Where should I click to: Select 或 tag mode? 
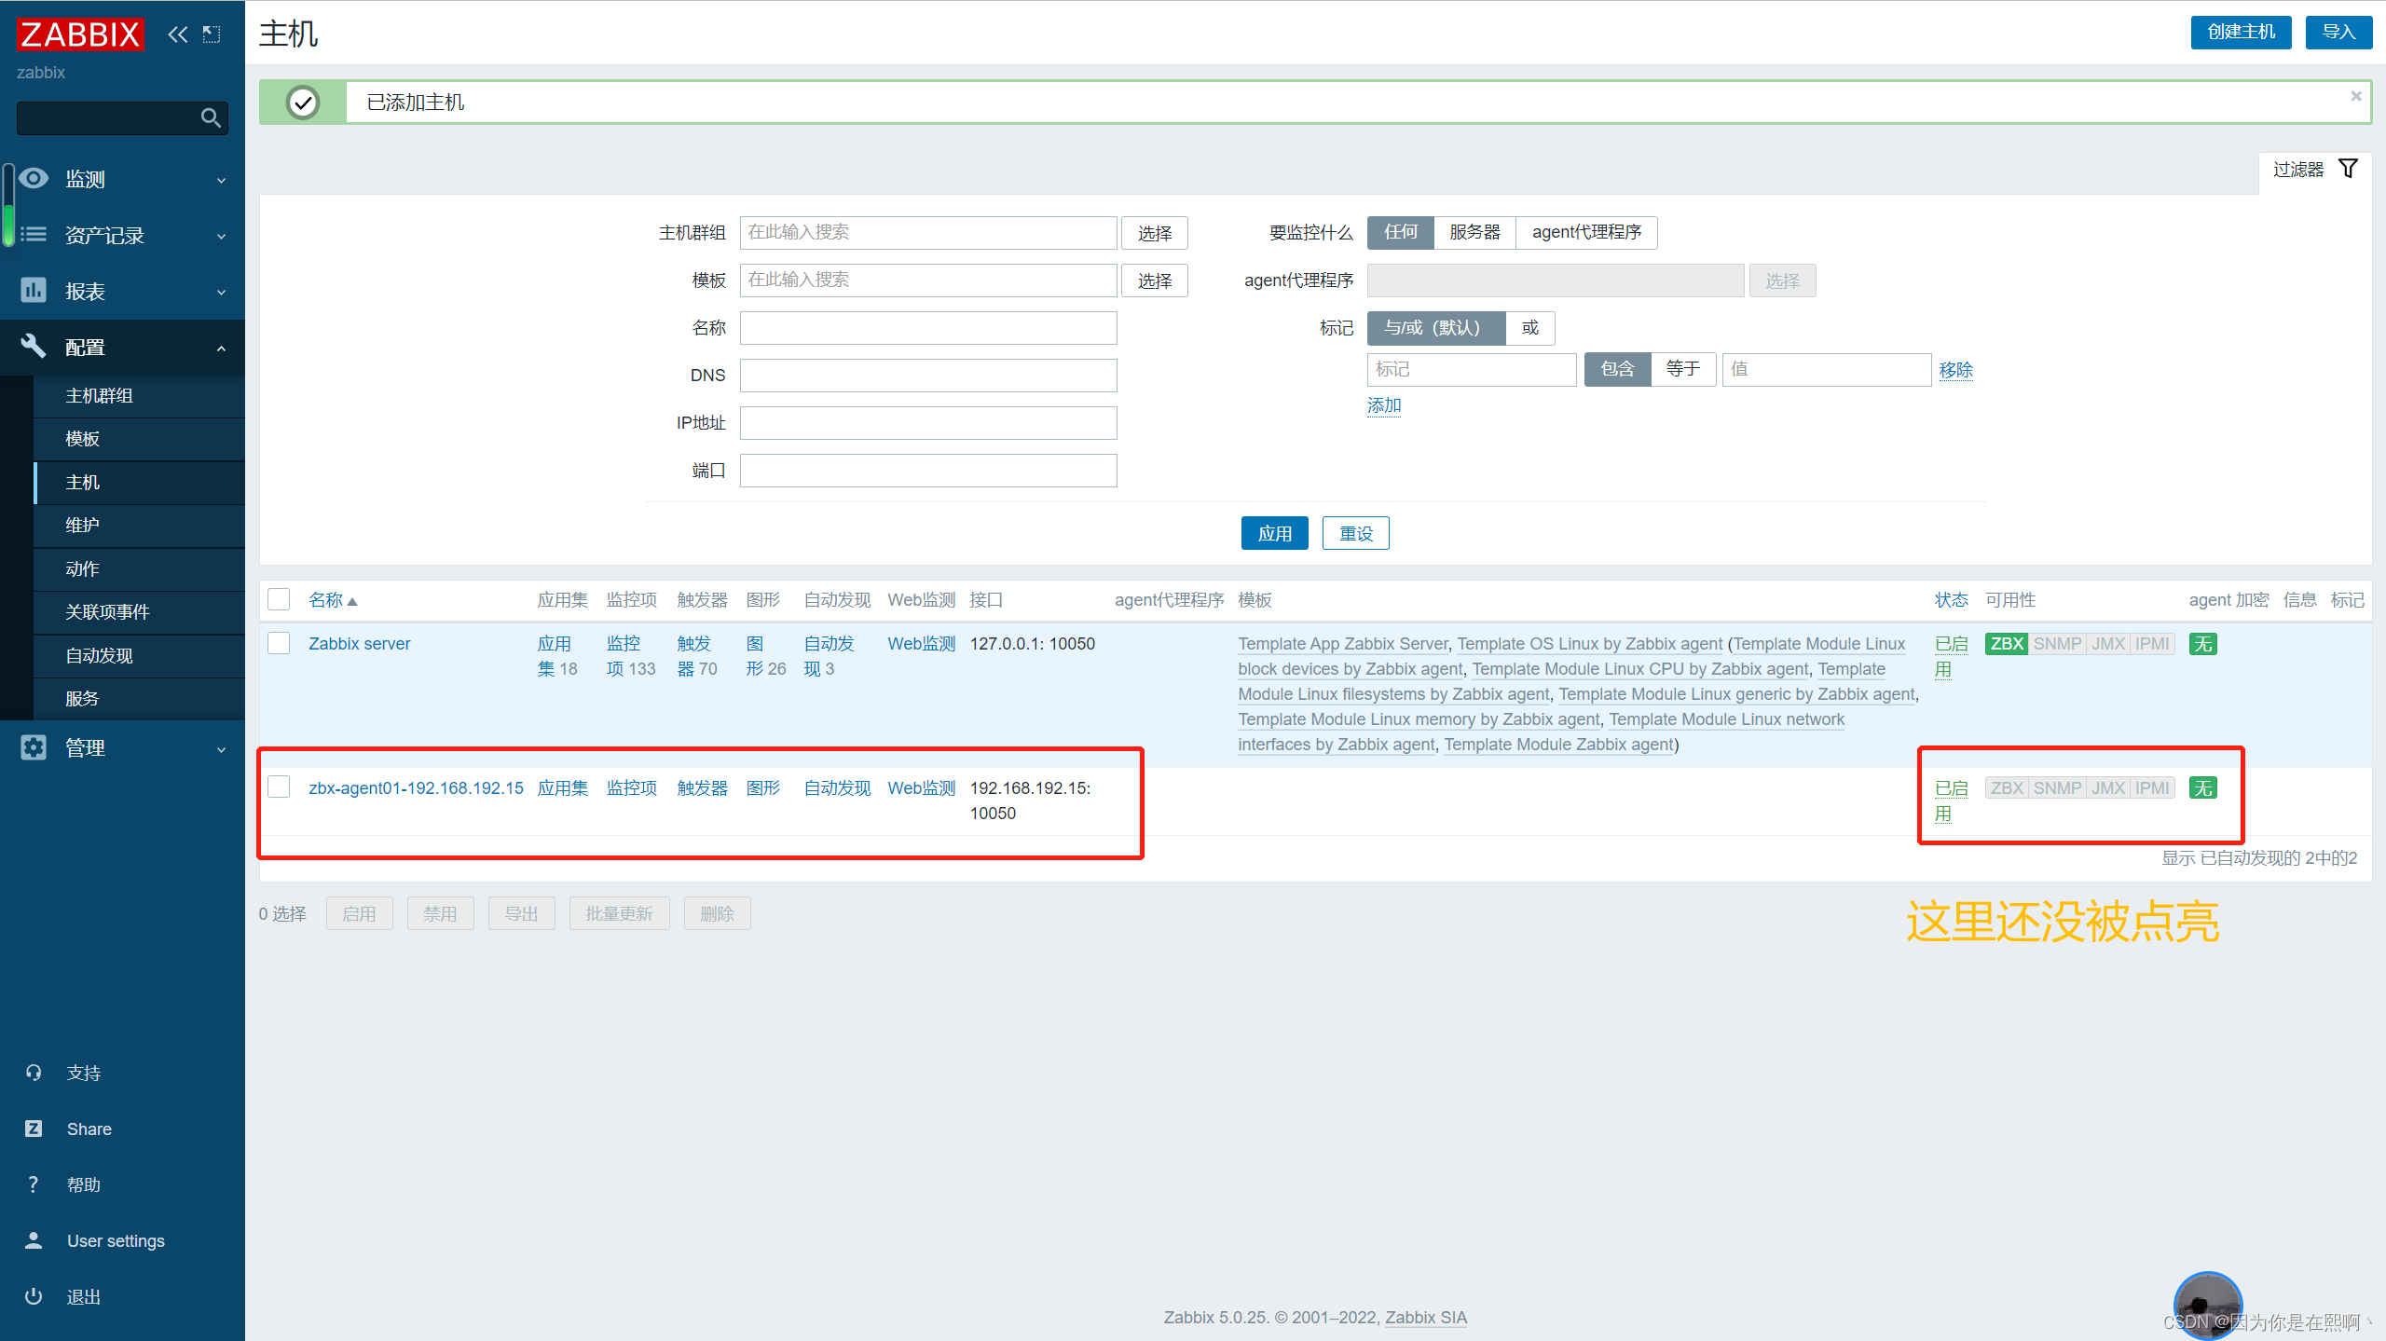[1529, 328]
